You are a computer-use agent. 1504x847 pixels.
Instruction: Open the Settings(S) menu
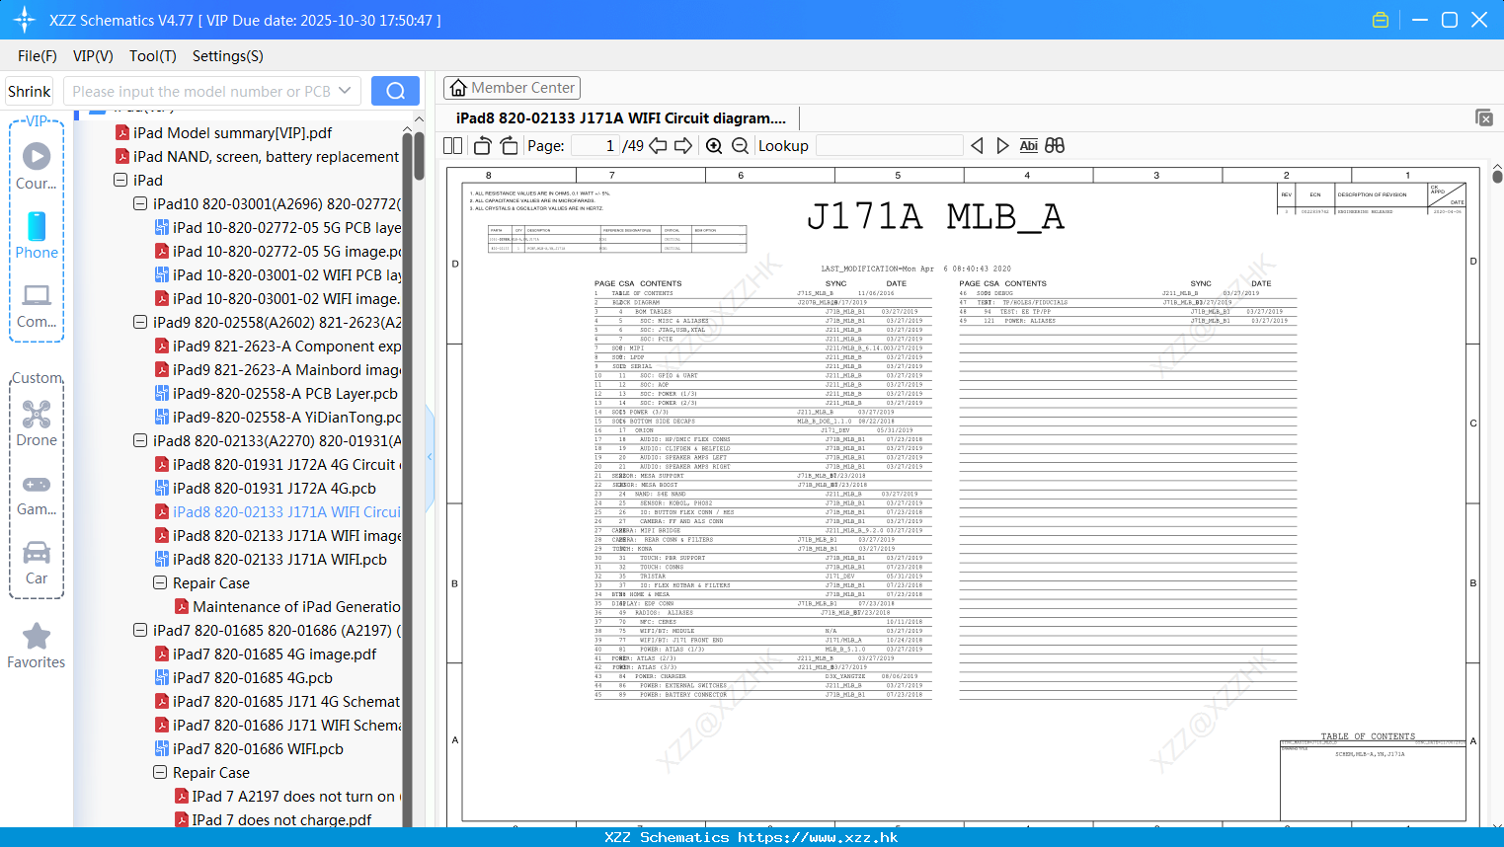228,56
